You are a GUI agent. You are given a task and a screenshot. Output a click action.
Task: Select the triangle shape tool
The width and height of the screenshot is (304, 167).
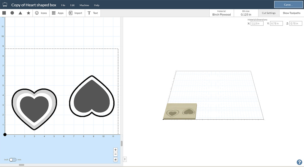tap(20, 13)
